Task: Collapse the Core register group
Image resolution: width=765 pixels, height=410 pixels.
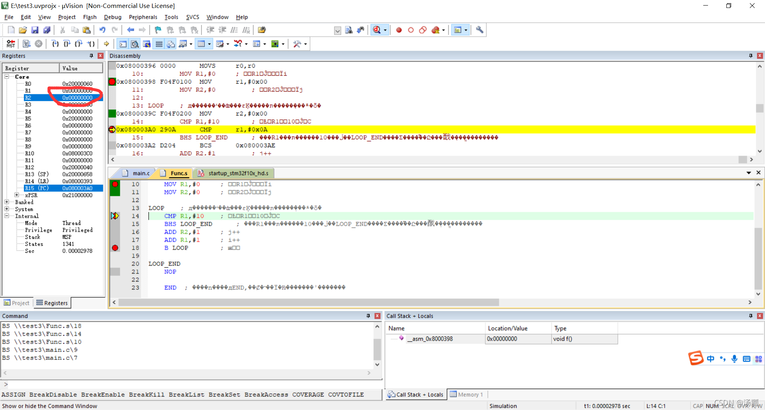Action: pos(7,76)
